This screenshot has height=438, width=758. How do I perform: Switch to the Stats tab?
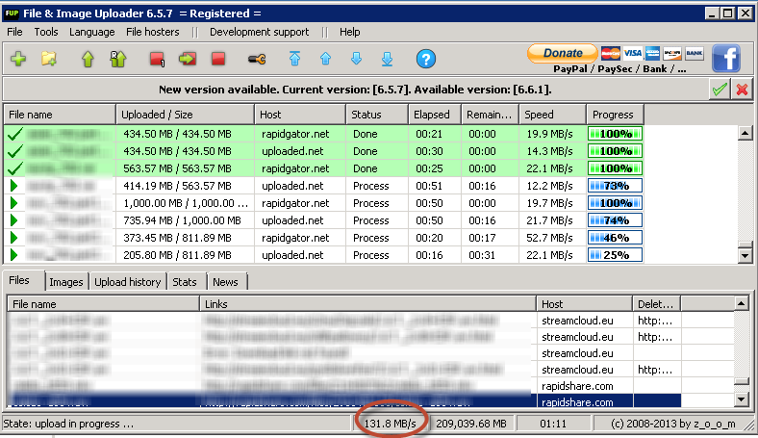185,282
